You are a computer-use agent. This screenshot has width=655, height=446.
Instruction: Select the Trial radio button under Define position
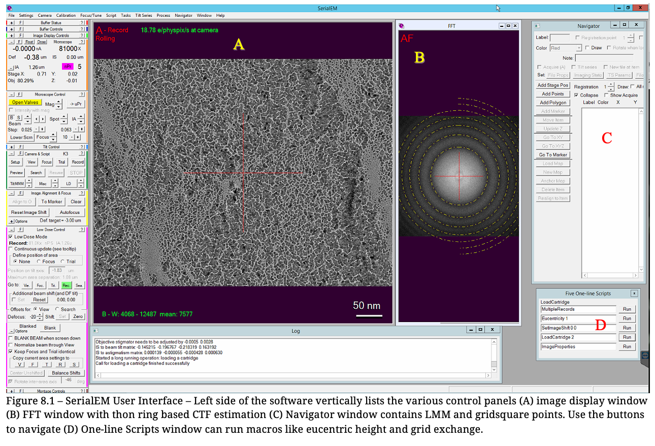[62, 261]
